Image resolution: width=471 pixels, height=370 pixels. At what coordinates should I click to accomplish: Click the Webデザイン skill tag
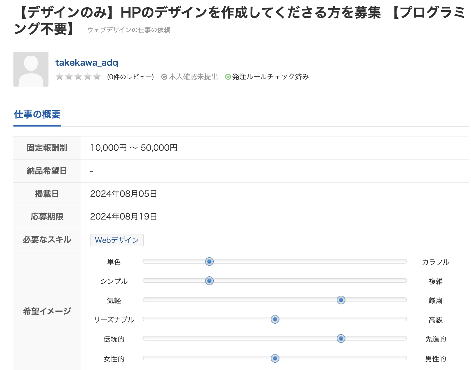point(117,240)
